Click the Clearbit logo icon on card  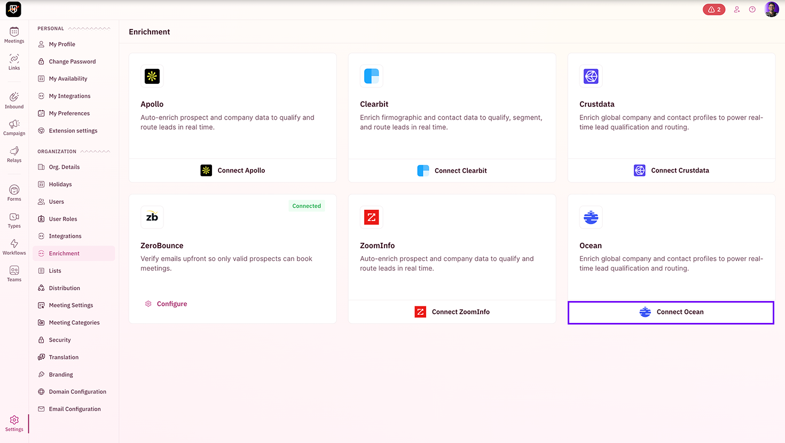pyautogui.click(x=372, y=76)
